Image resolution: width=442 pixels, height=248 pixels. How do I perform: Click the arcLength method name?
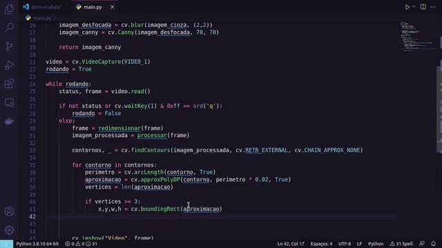pos(148,172)
